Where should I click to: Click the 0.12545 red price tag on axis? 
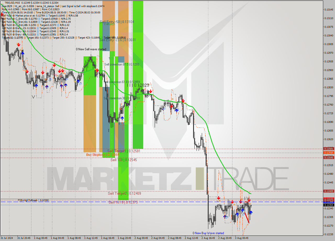tap(329, 157)
